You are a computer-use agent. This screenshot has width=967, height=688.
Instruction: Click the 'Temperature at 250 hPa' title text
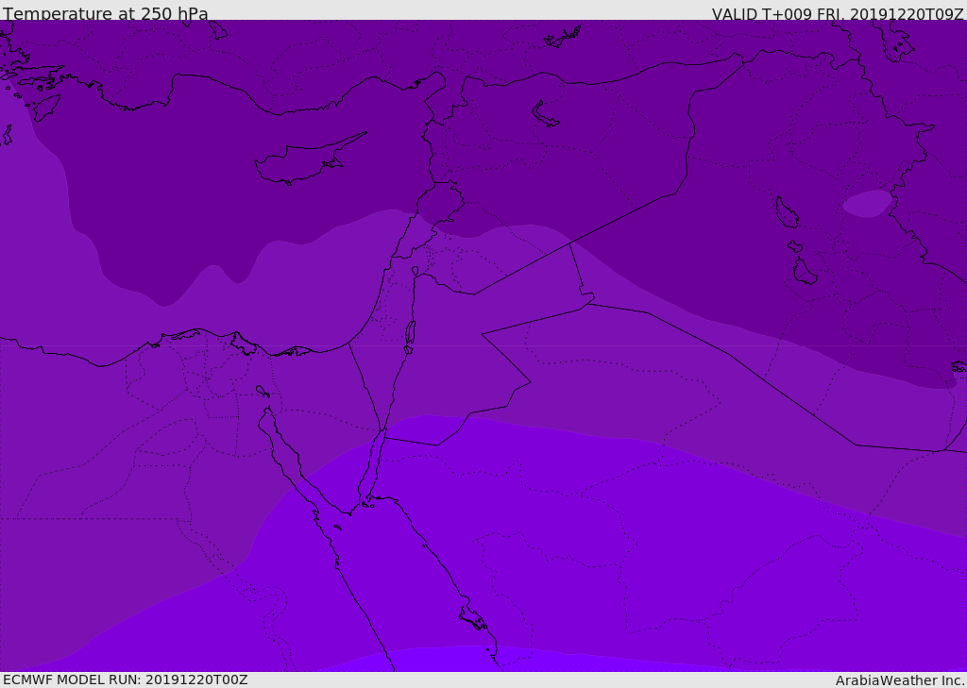coord(106,13)
